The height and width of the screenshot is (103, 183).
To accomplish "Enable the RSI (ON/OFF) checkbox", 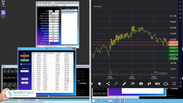I will (49, 43).
